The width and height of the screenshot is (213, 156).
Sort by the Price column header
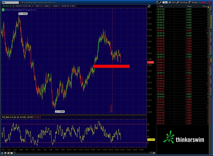tap(189, 6)
